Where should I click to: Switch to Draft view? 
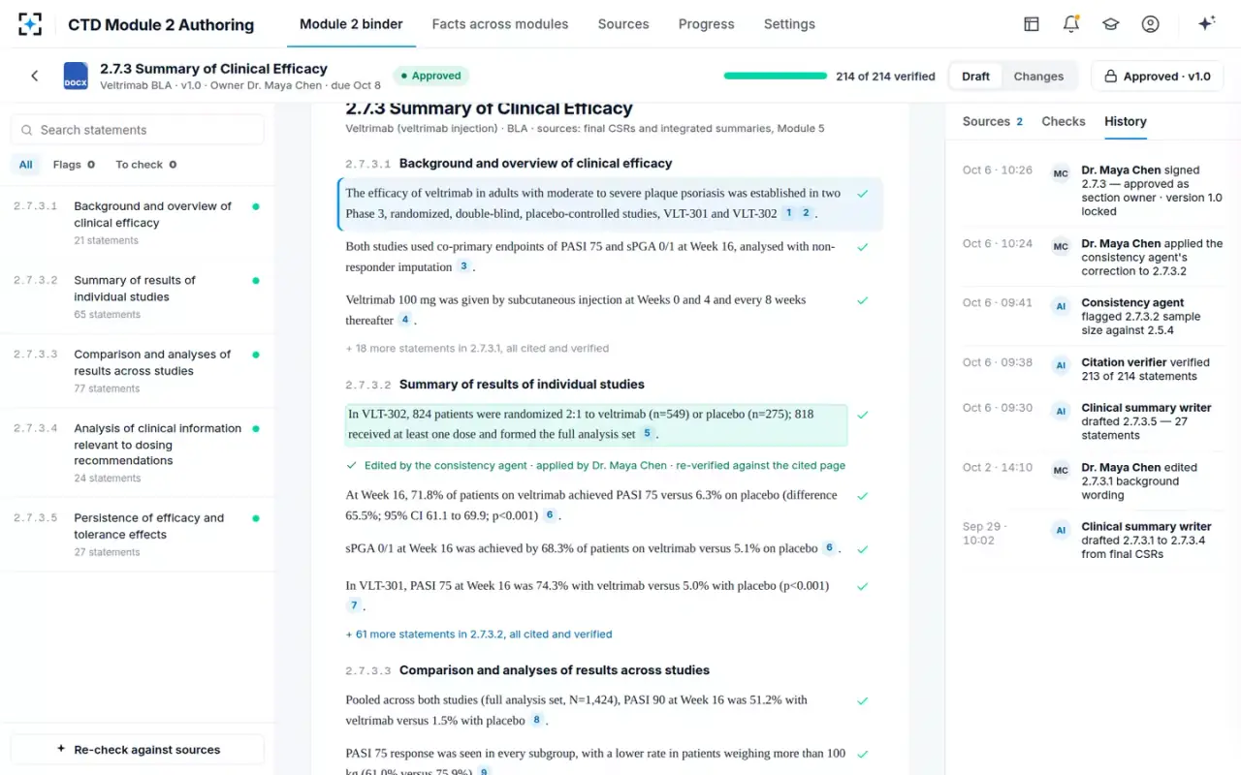pos(975,77)
